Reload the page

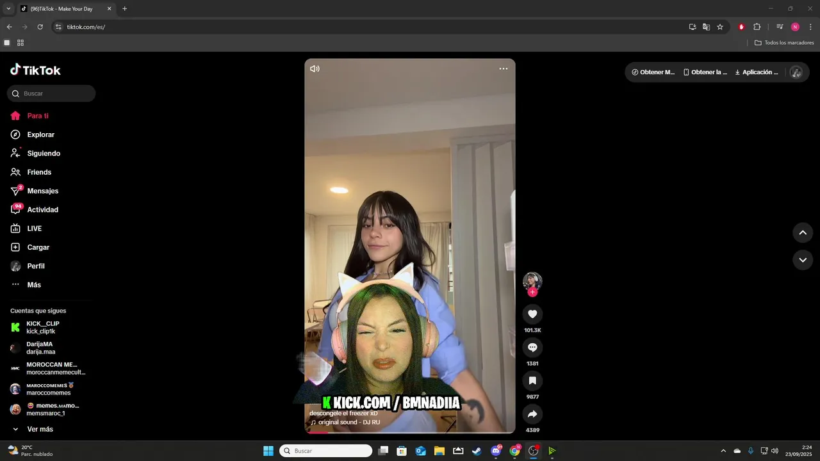click(40, 27)
